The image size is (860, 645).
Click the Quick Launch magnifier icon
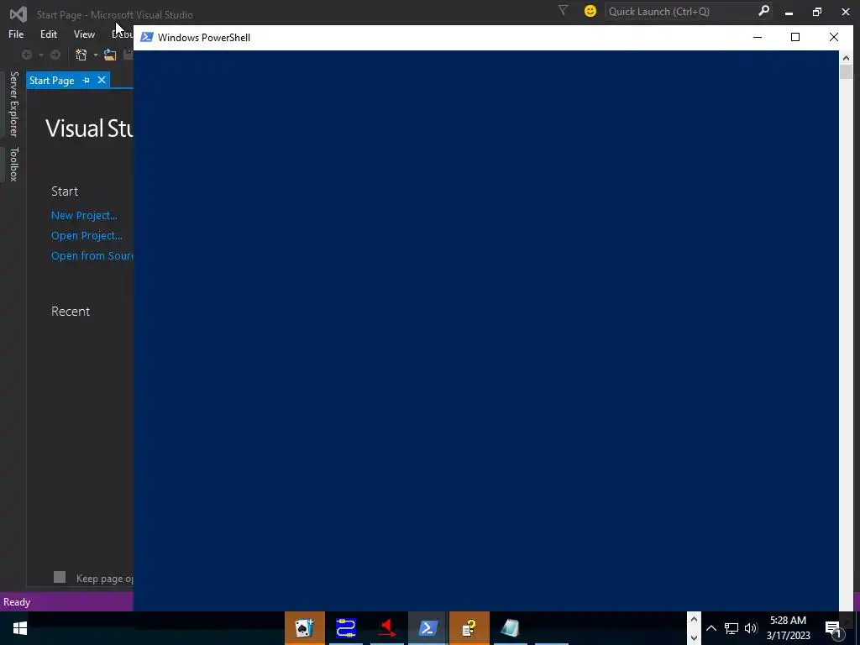point(763,11)
